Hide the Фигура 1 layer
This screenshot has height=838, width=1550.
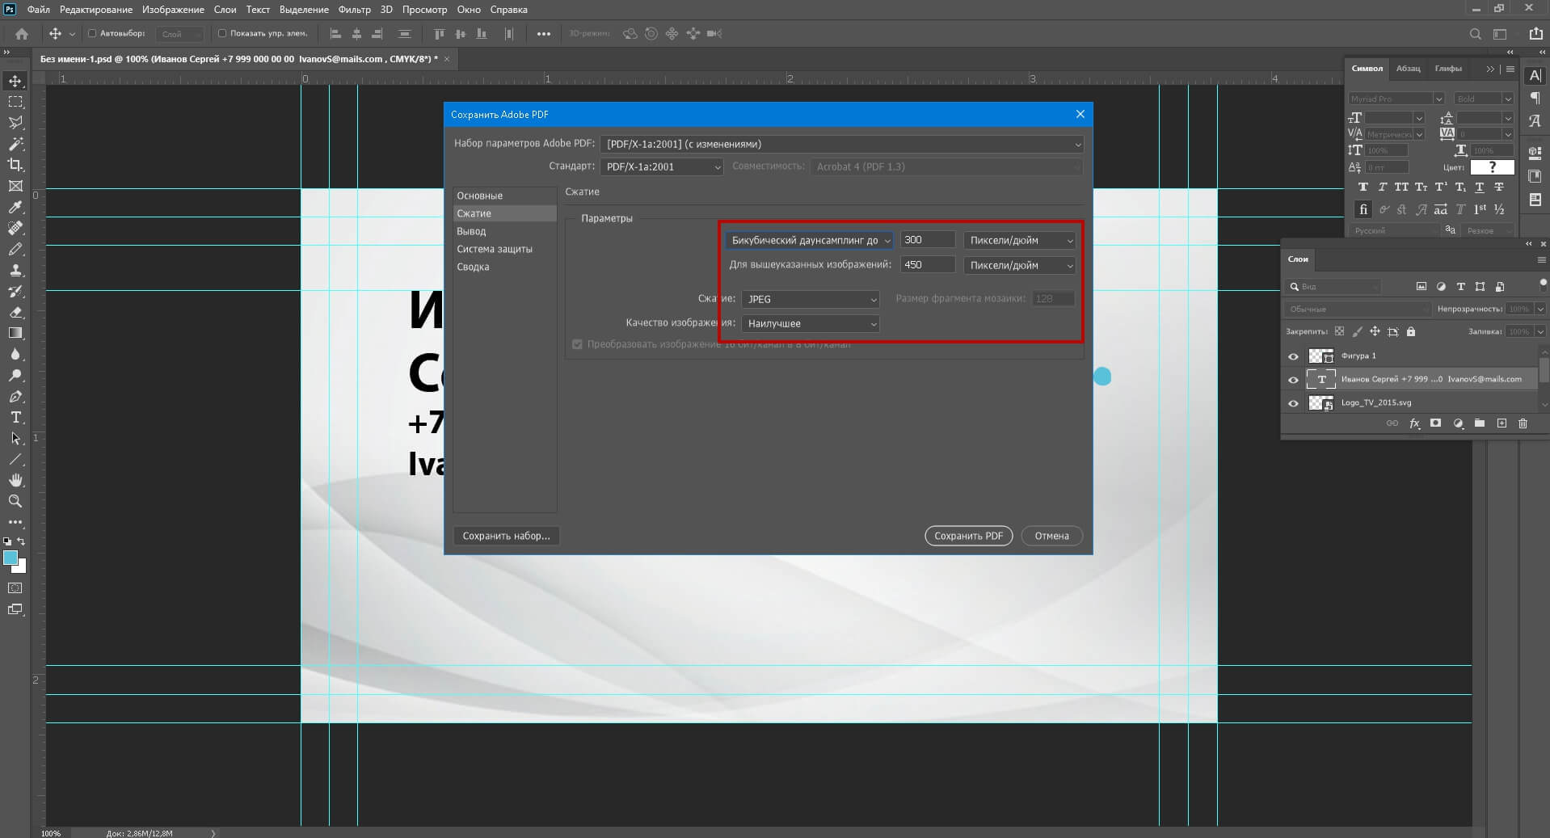pyautogui.click(x=1293, y=356)
